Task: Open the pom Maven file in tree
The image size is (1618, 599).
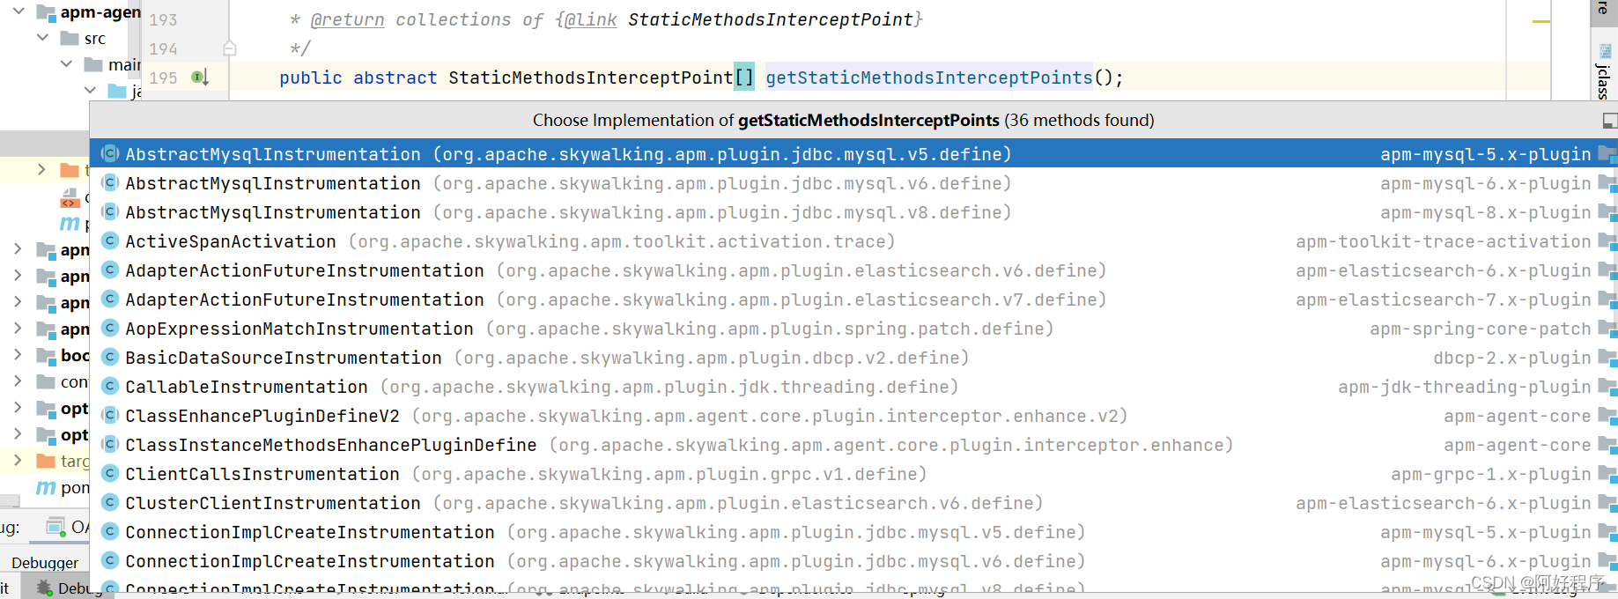Action: (62, 487)
